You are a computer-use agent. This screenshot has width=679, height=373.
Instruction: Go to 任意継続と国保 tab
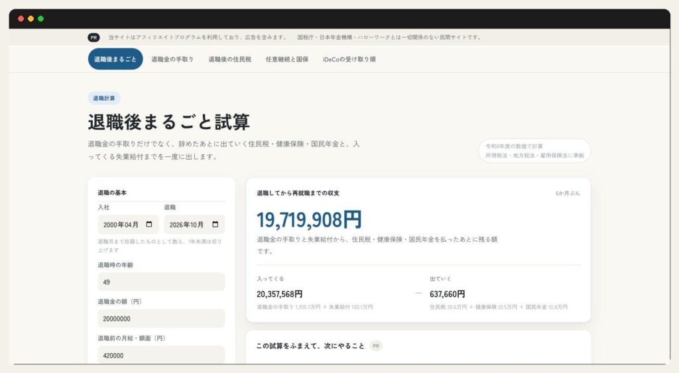(x=287, y=59)
